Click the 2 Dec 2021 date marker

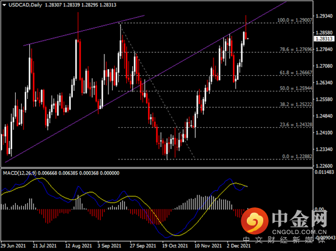(x=239, y=246)
